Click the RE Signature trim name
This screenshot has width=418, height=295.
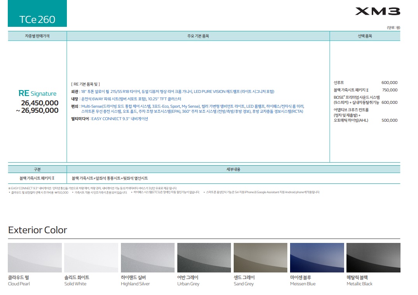[x=37, y=93]
